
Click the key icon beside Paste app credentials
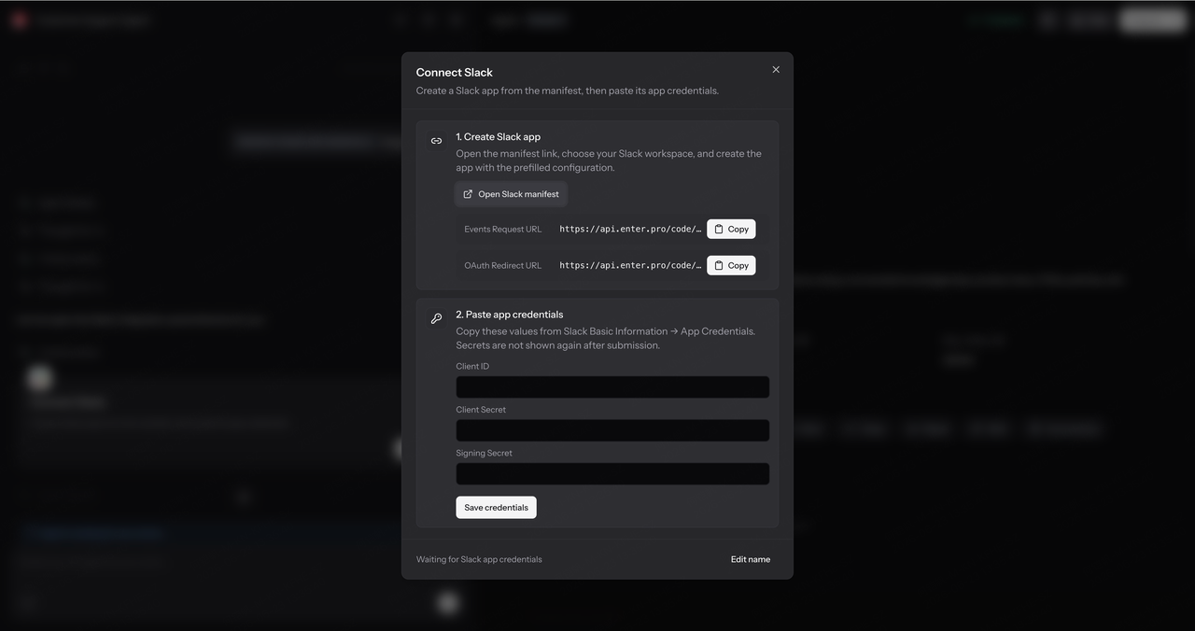pyautogui.click(x=436, y=318)
